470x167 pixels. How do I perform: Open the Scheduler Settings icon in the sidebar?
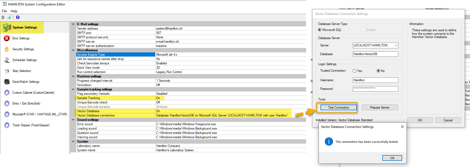click(7, 60)
